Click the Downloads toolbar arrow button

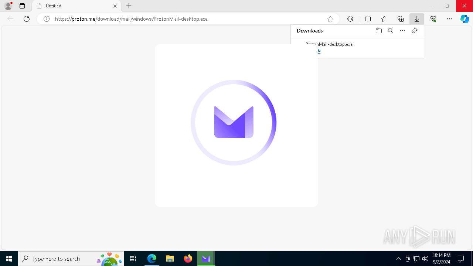[417, 19]
